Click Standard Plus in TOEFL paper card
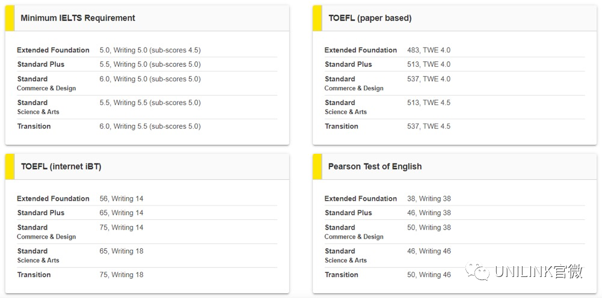The image size is (602, 298). 348,64
